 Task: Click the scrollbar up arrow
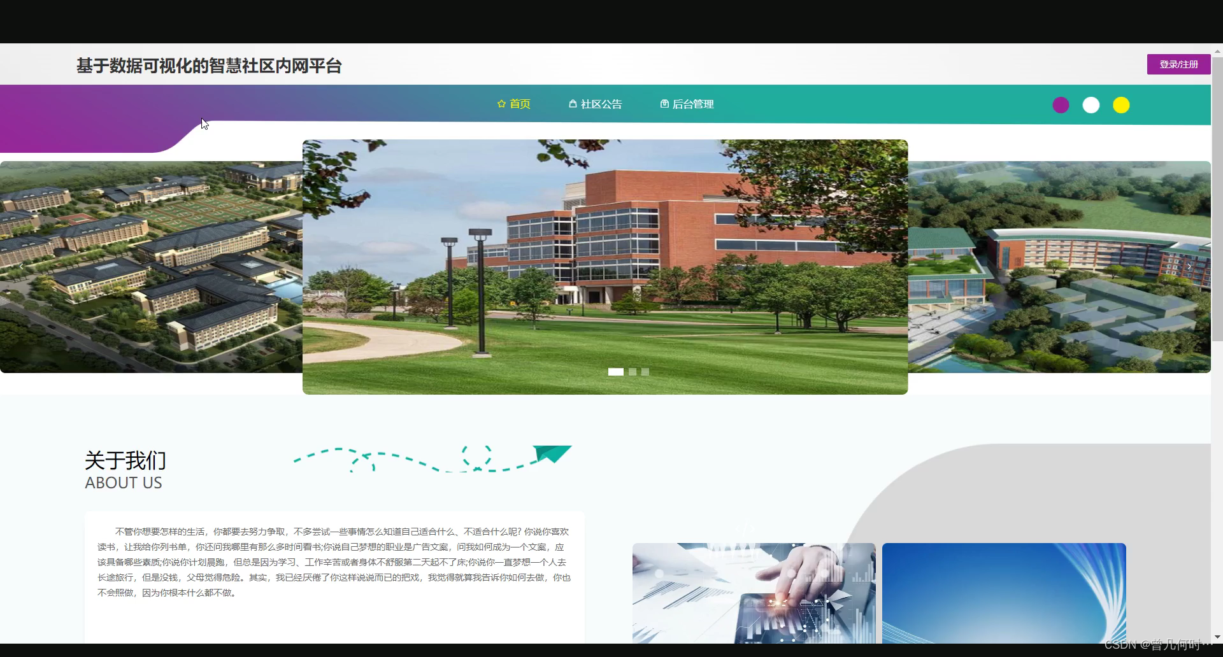pyautogui.click(x=1217, y=50)
